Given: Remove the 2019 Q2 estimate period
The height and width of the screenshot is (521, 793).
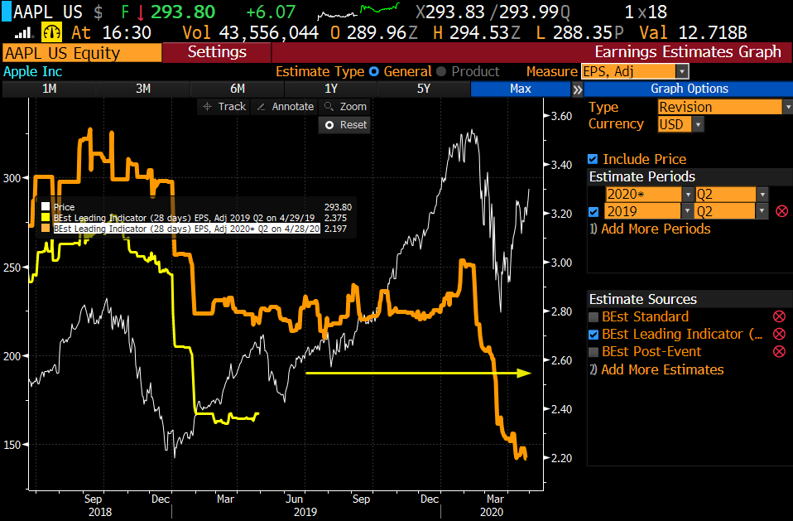Looking at the screenshot, I should (782, 211).
